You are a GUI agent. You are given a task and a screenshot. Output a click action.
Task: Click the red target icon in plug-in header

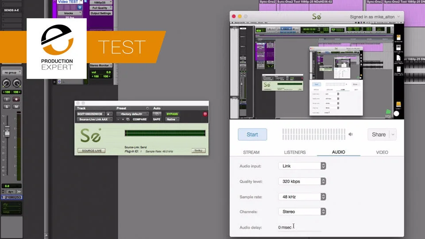tap(205, 114)
